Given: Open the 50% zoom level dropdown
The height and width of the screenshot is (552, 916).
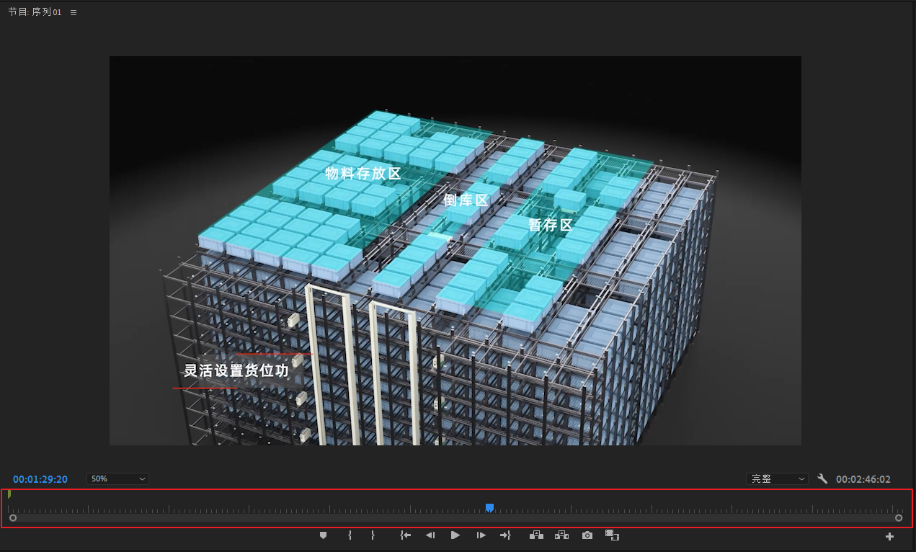Looking at the screenshot, I should 118,478.
